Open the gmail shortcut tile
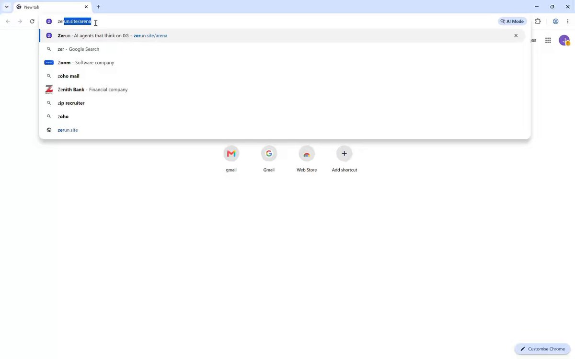Viewport: 575px width, 359px height. (231, 159)
